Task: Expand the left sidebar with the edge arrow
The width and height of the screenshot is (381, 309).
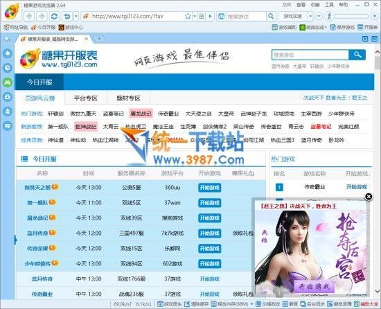Action: pos(15,240)
